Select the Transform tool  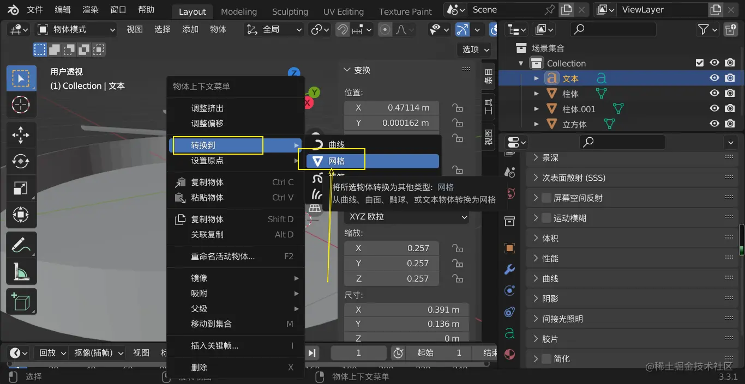(x=21, y=214)
